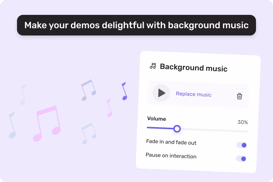This screenshot has width=273, height=182.
Task: Click the small pink single note
Action: (109, 108)
